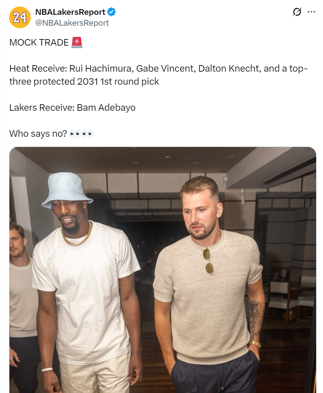
Task: Open the attached tweet photo
Action: [x=163, y=270]
